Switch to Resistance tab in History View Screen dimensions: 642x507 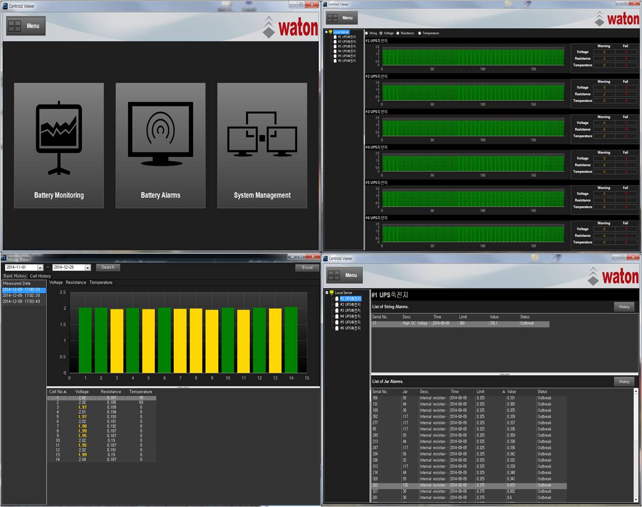click(x=76, y=283)
